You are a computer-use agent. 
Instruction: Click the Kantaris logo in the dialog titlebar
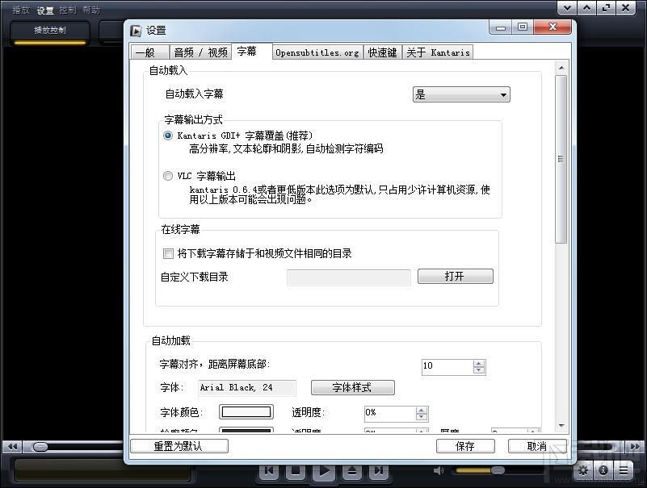coord(135,29)
